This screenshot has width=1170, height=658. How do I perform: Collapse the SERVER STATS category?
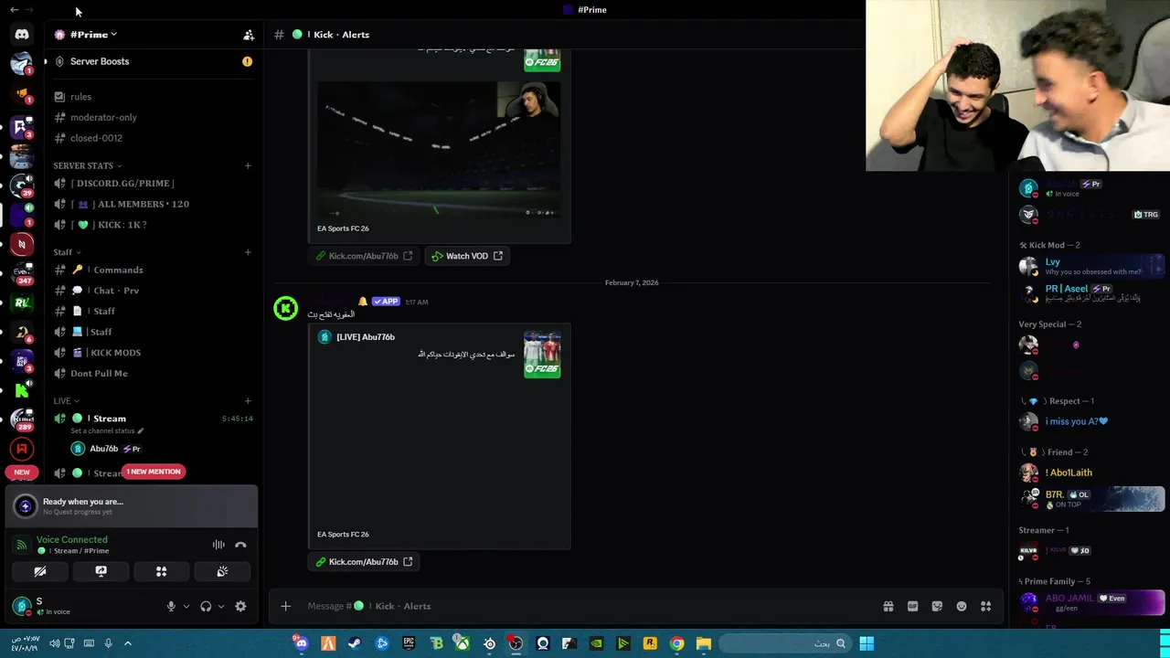[87, 165]
